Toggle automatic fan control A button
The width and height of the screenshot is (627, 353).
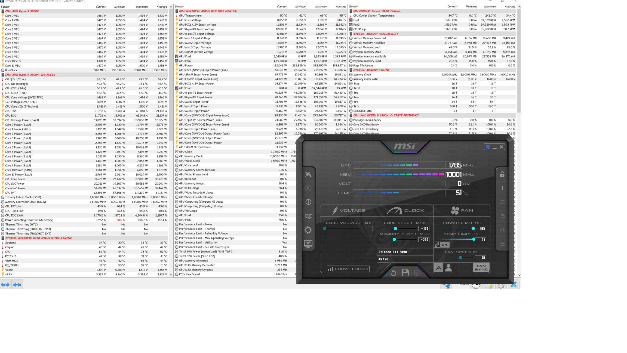coord(438,268)
